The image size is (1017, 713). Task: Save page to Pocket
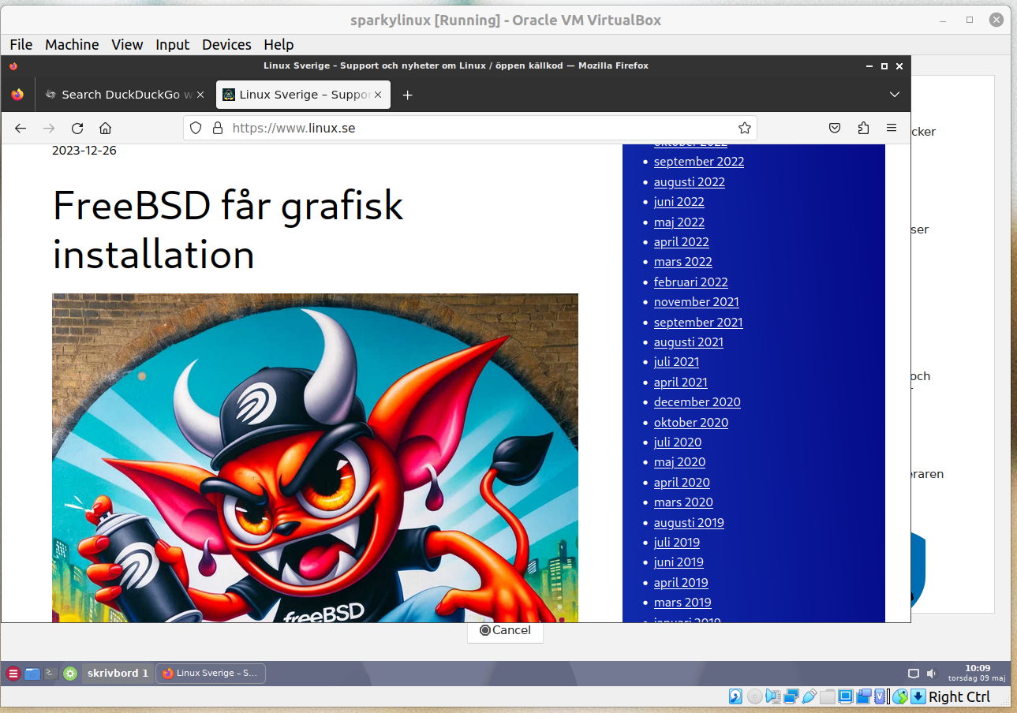[x=835, y=128]
